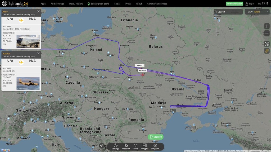Image resolution: width=271 pixels, height=152 pixels.
Task: Click the Log in link
Action: click(250, 4)
